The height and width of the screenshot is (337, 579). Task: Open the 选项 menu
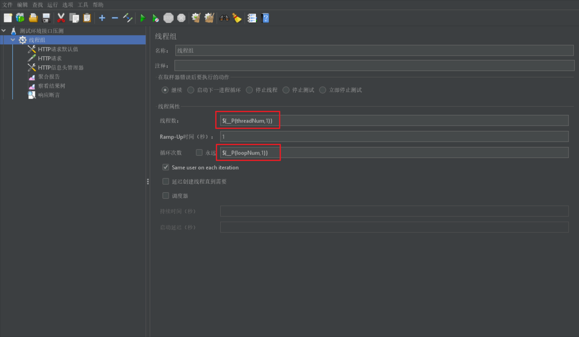pos(68,5)
